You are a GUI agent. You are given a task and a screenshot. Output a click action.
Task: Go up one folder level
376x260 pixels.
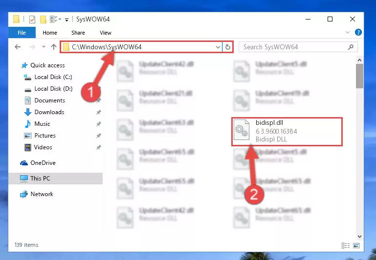point(54,47)
